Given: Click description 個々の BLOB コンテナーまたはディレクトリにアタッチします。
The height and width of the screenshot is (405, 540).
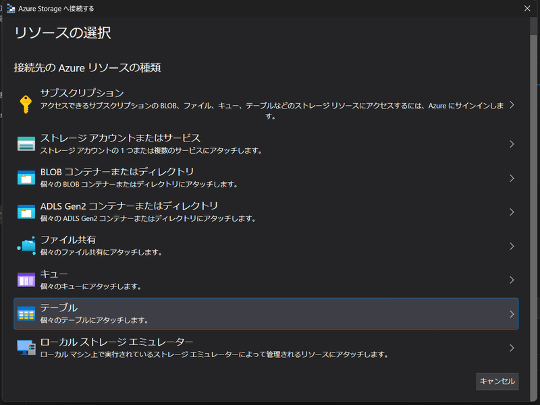Looking at the screenshot, I should (140, 184).
